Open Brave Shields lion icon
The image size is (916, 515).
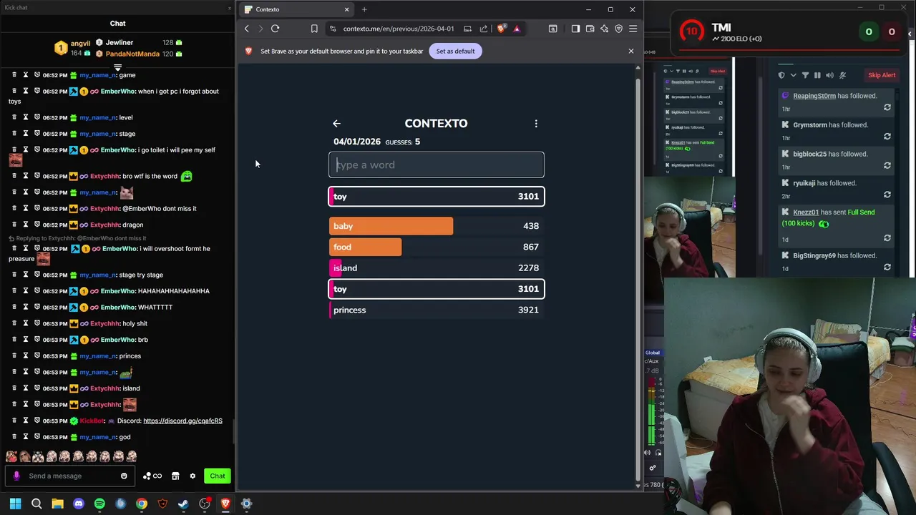click(x=501, y=29)
